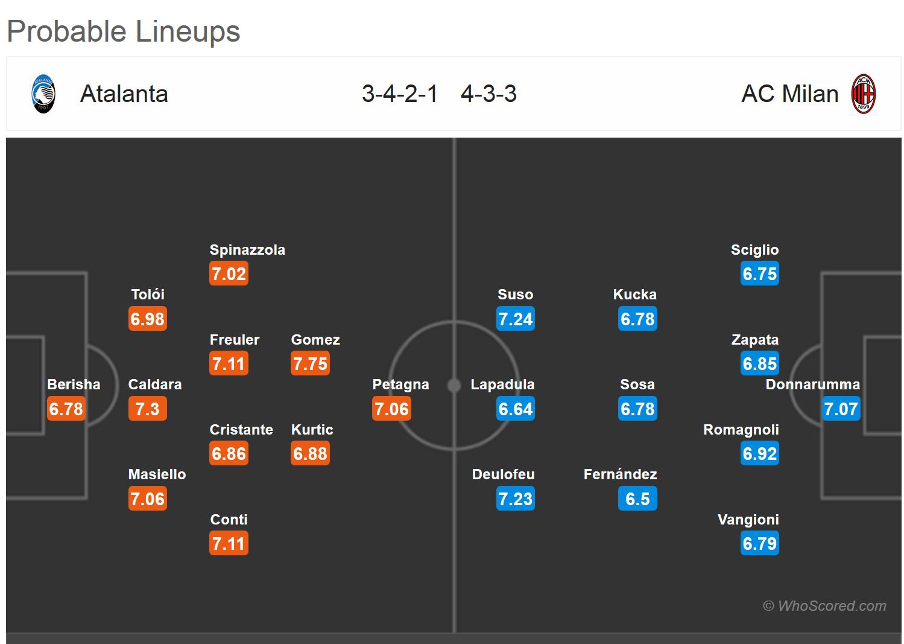Click the AC Milan club crest icon
Screen dimensions: 904x644
tap(863, 94)
